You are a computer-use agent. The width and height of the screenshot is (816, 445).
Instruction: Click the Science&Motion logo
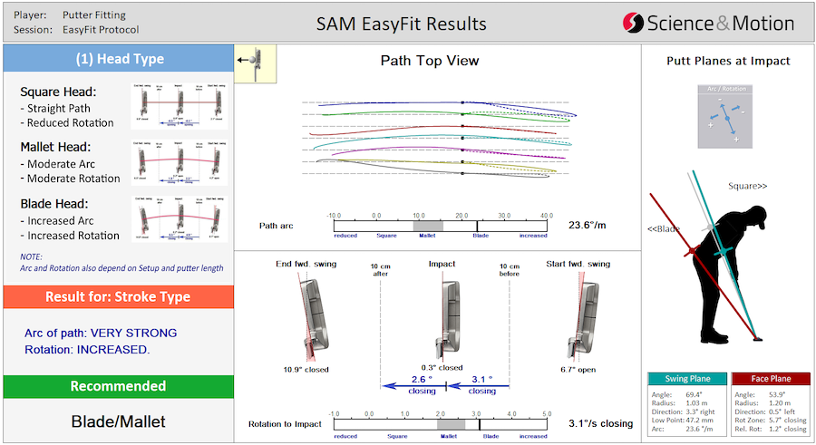click(x=708, y=23)
